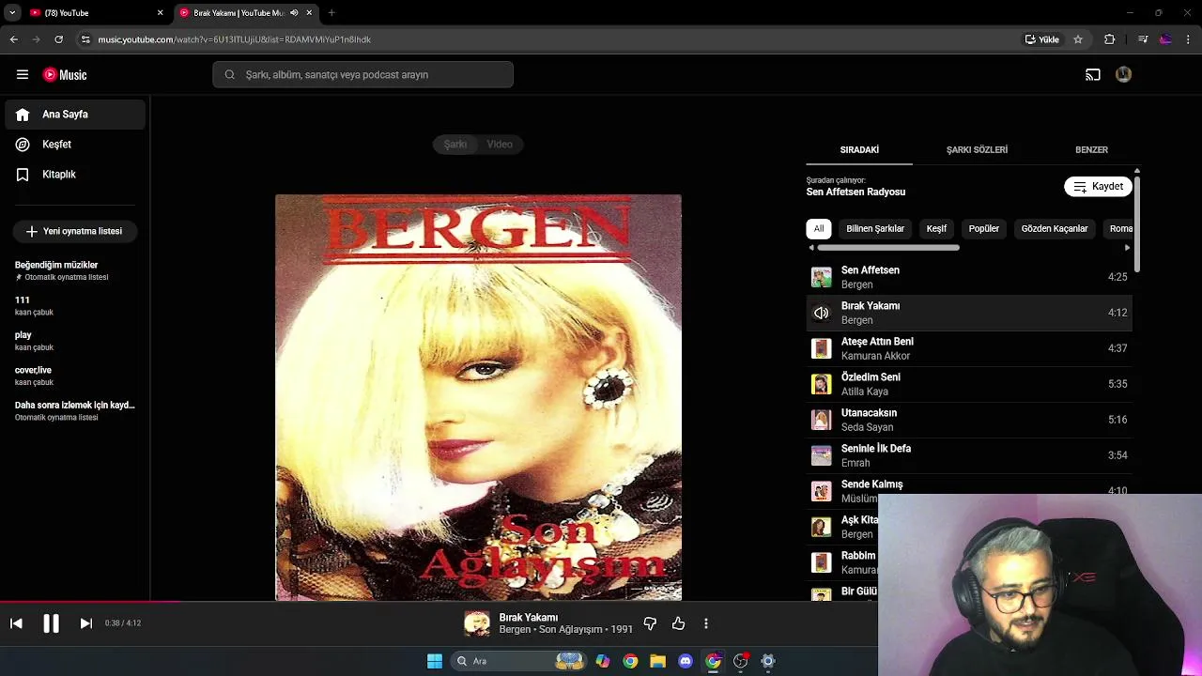Bookmark this page with the star

click(1078, 39)
